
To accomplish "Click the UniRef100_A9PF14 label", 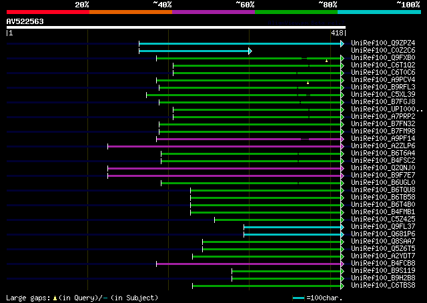I will (x=383, y=139).
